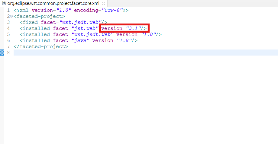Select the org.eclipse.wst.common.project.facet.core.xml editor tab
278x144 pixels.
tap(53, 3)
